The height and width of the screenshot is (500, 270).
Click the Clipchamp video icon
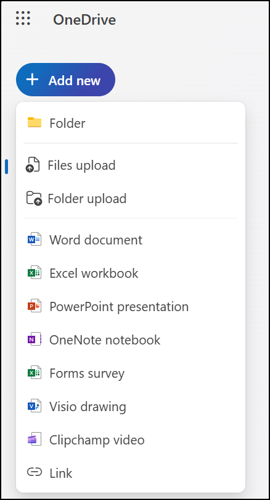click(35, 439)
